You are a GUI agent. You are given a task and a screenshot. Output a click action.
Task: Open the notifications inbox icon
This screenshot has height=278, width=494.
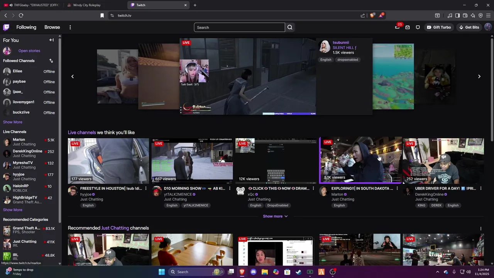(408, 27)
